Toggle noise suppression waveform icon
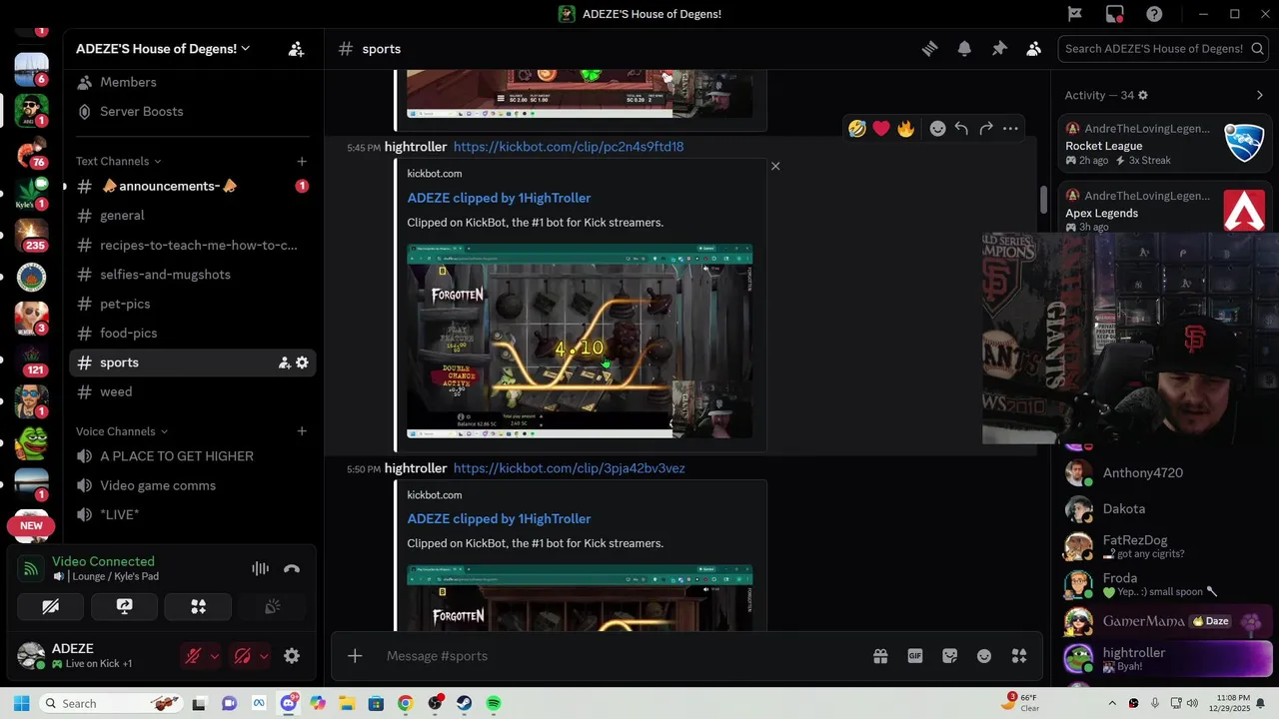Image resolution: width=1279 pixels, height=719 pixels. 260,568
